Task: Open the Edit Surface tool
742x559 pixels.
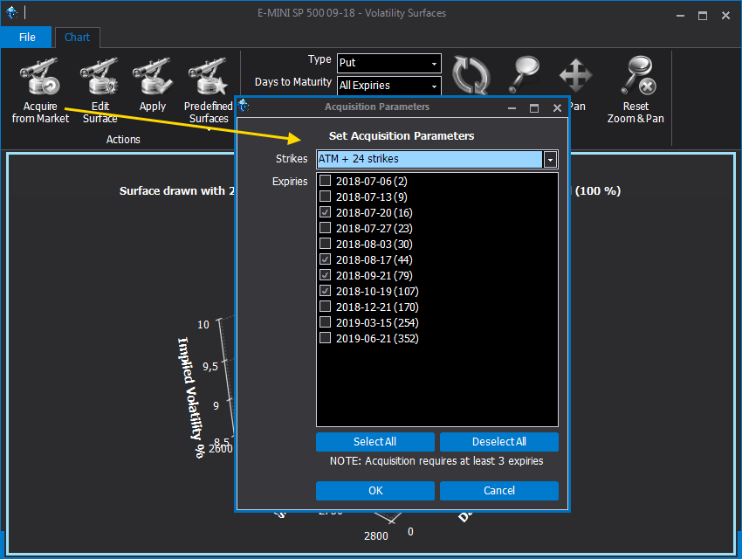Action: click(100, 79)
